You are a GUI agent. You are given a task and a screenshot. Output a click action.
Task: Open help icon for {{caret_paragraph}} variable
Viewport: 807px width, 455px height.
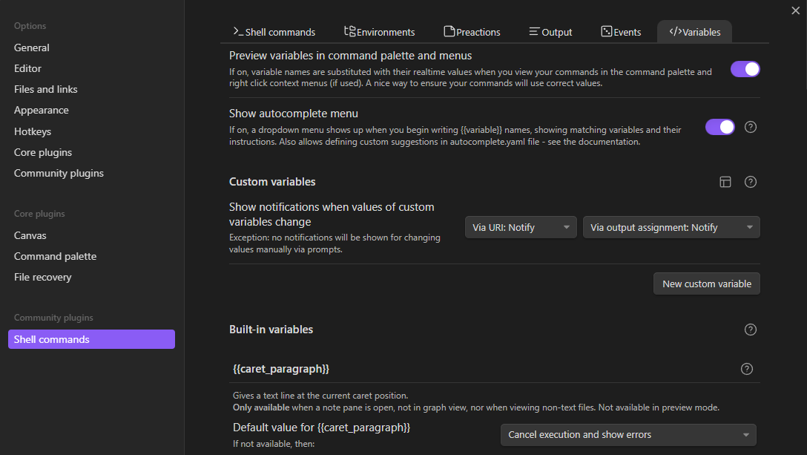click(747, 369)
